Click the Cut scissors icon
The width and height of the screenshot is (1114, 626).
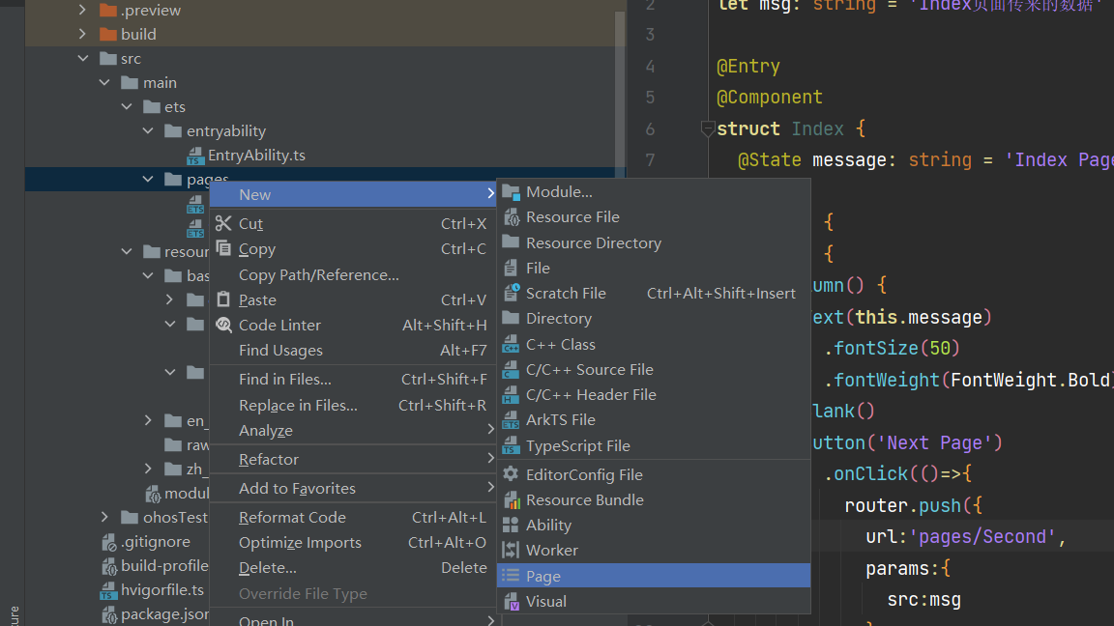coord(223,223)
